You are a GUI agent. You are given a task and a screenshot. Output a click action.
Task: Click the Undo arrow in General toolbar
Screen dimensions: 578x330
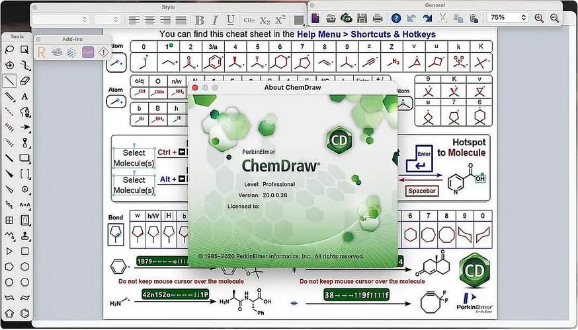tap(412, 18)
